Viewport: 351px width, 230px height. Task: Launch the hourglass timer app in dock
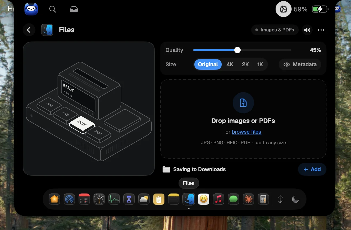pyautogui.click(x=129, y=199)
